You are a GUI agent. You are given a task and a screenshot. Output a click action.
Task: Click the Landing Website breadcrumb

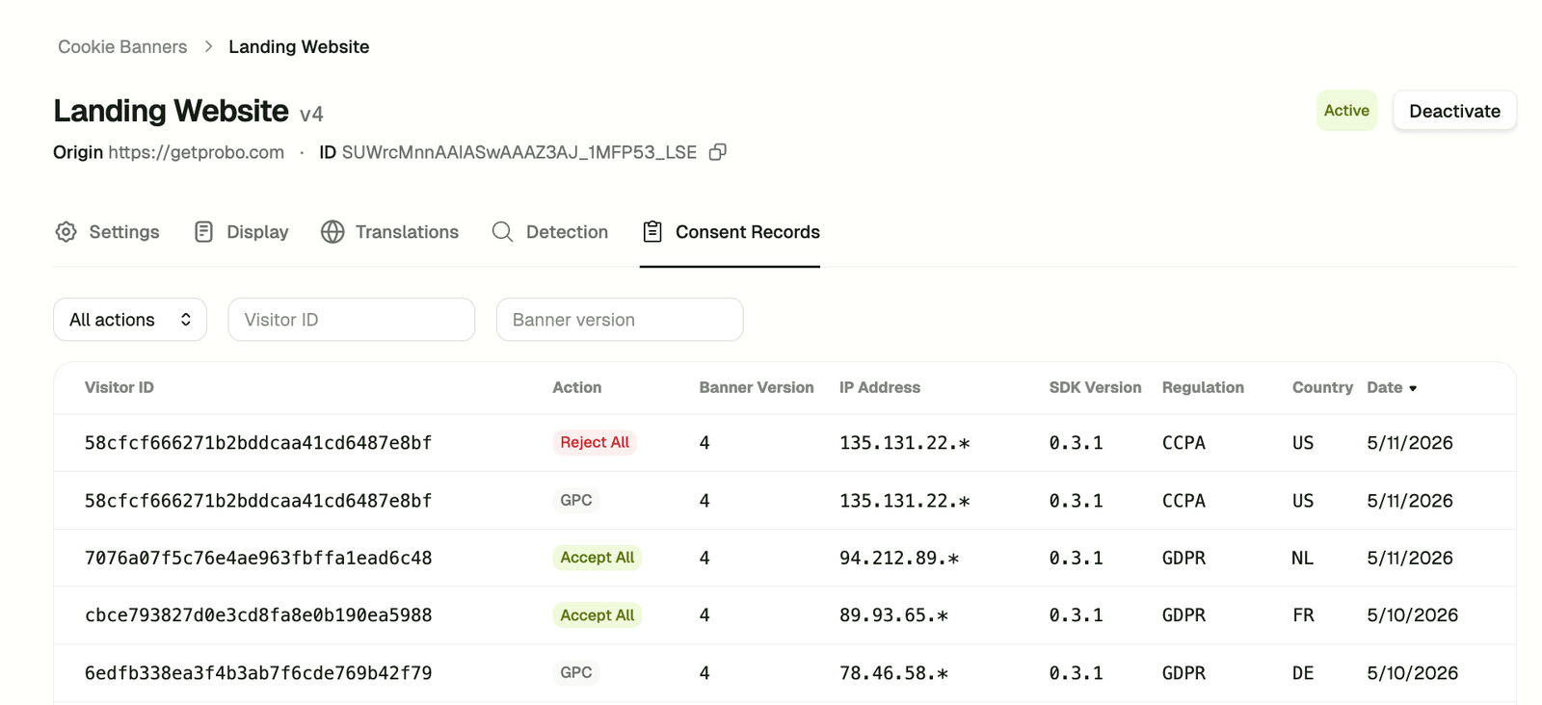pos(299,46)
